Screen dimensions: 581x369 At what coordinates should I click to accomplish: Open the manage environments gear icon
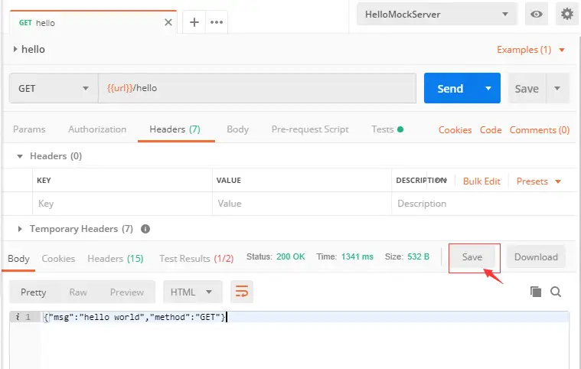[x=566, y=14]
